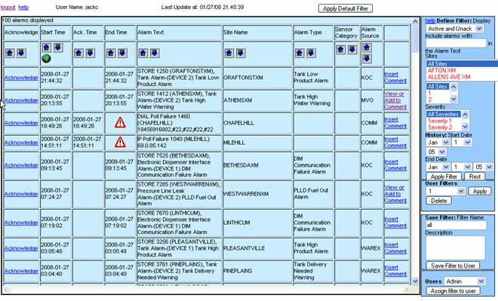Sort Site Name column ascending arrow
Viewport: 498px width, 301px height.
point(229,53)
